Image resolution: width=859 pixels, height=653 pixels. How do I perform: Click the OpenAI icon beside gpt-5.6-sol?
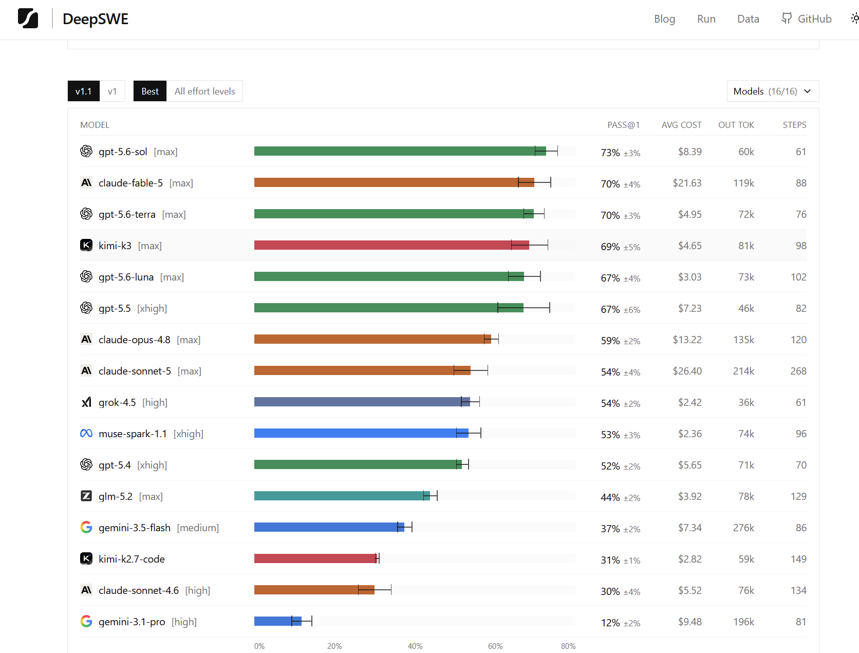pos(86,151)
